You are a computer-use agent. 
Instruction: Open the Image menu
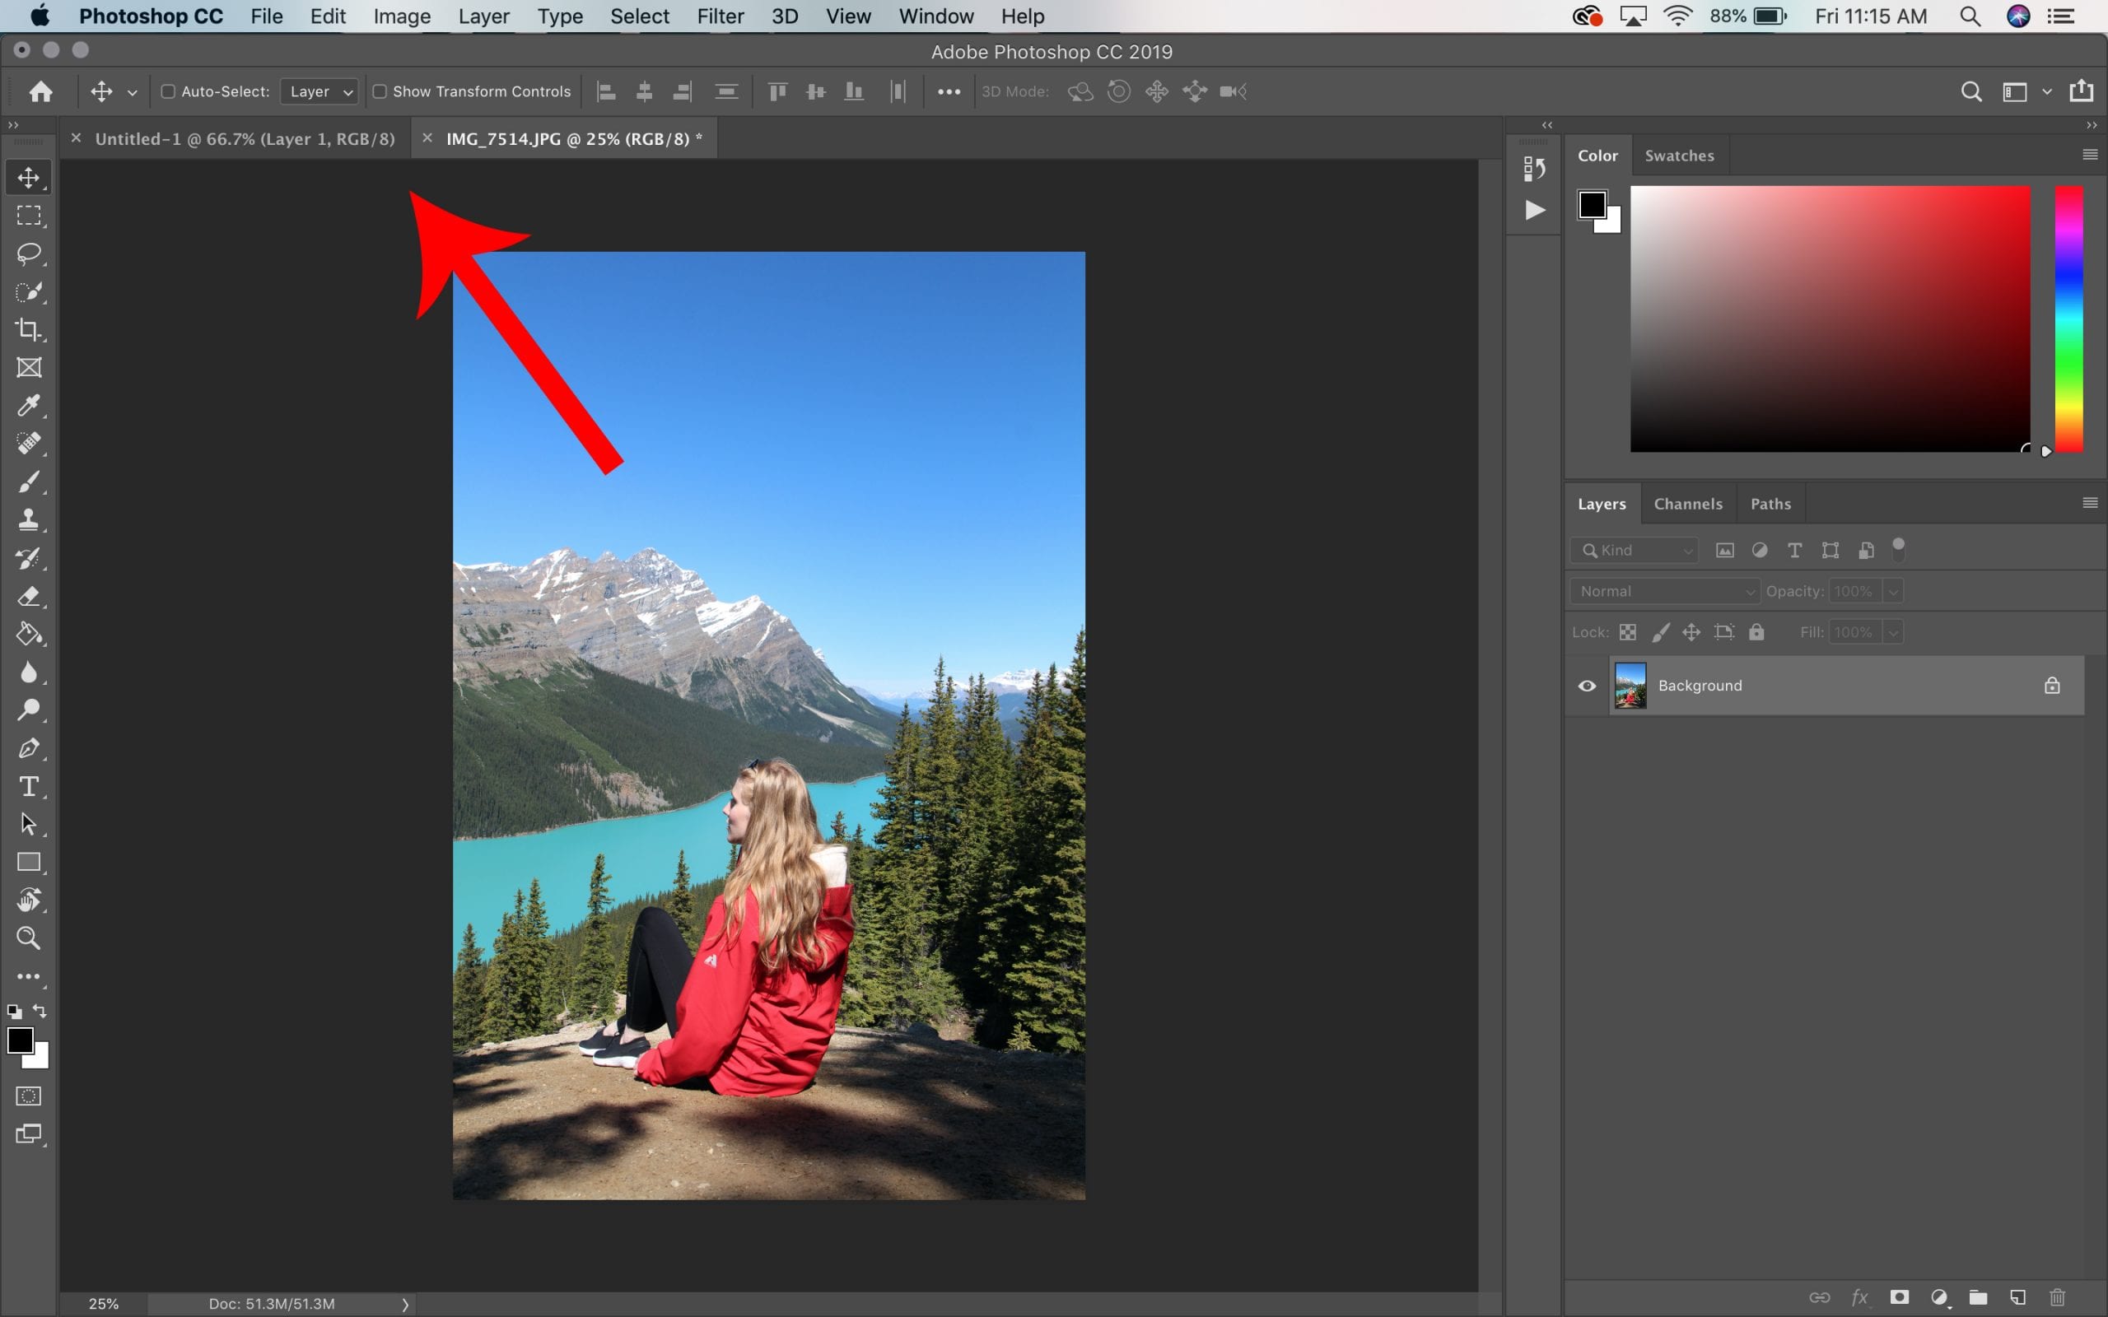(402, 16)
